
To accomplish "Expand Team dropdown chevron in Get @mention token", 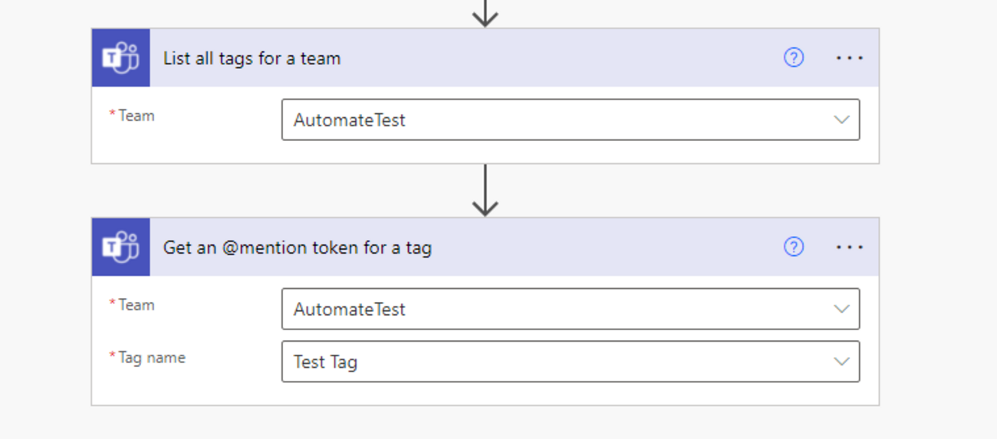I will click(x=841, y=310).
